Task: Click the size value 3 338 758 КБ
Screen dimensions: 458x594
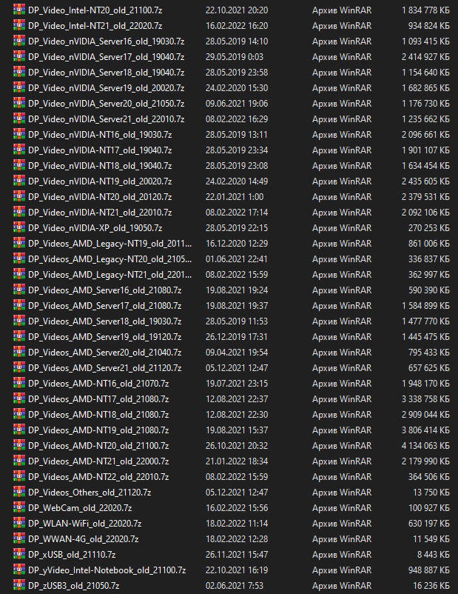Action: 425,399
